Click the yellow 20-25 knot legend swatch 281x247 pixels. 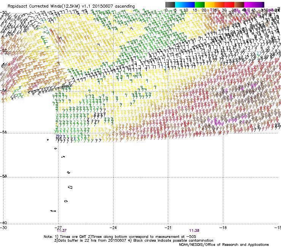click(x=210, y=5)
